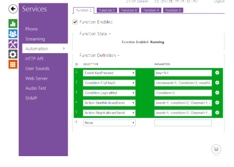Switch to the Function 2 tab
234x167 pixels.
click(107, 10)
